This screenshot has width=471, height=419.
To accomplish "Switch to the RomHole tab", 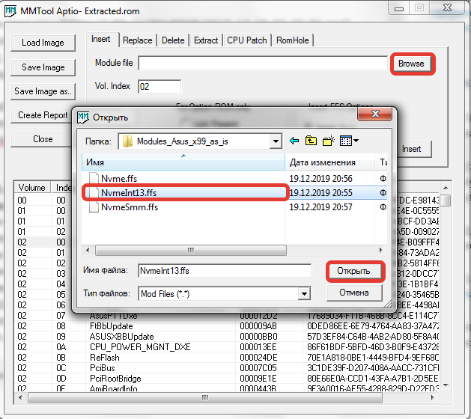I will 292,40.
